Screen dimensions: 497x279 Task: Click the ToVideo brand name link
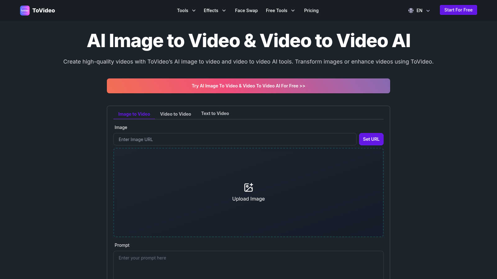pyautogui.click(x=43, y=11)
